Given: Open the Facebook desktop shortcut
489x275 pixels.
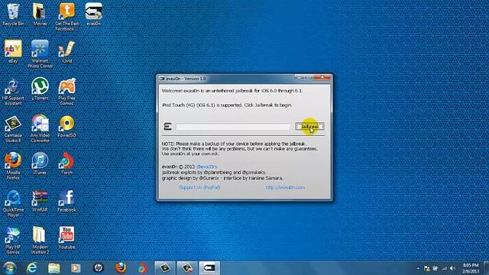Looking at the screenshot, I should [x=66, y=201].
